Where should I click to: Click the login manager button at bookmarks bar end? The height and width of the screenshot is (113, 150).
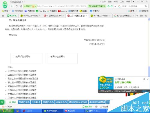143,11
